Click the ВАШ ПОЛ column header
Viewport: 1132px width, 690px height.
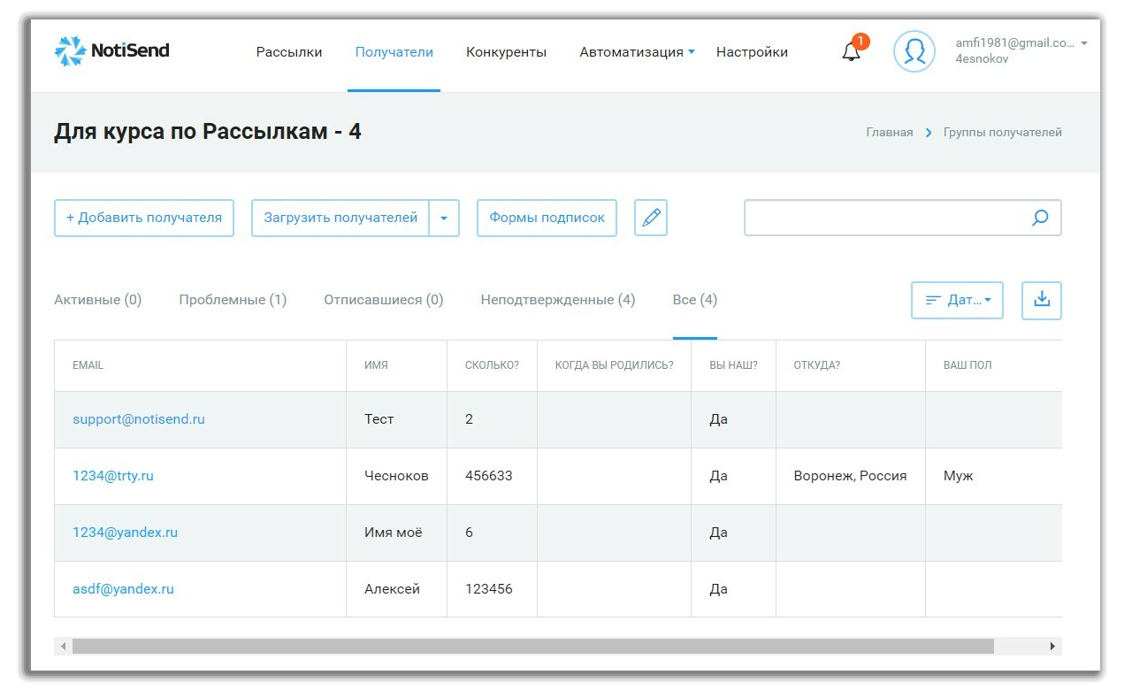click(x=968, y=365)
